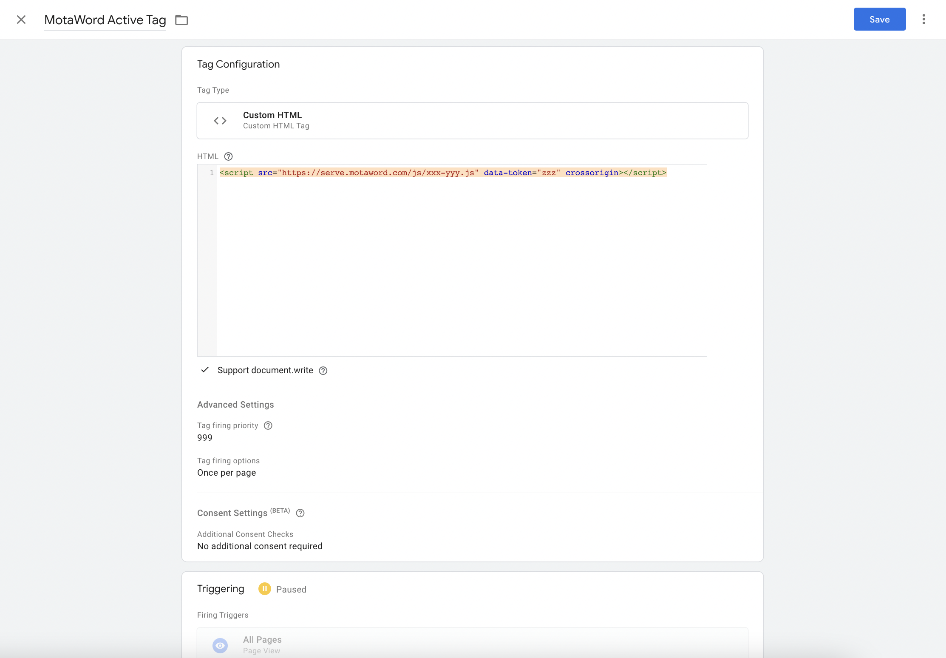This screenshot has width=946, height=658.
Task: Click the Custom HTML code brackets icon
Action: pos(220,121)
